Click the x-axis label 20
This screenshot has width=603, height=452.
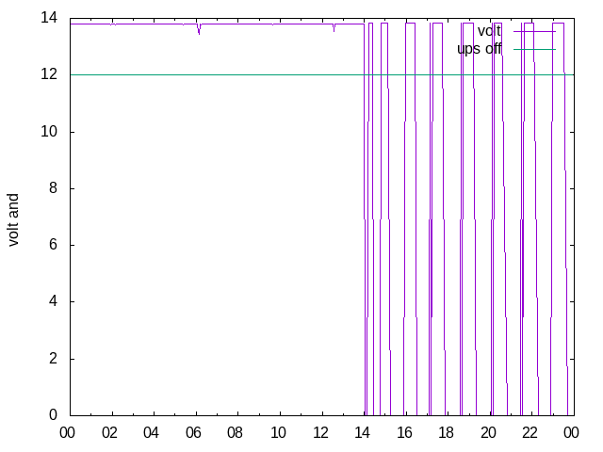click(x=488, y=433)
